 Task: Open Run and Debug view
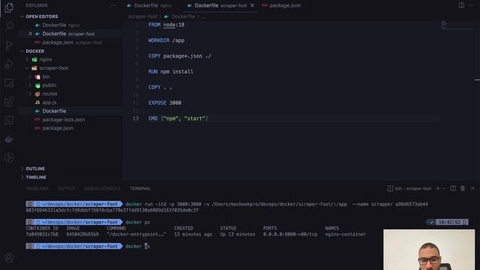(9, 64)
